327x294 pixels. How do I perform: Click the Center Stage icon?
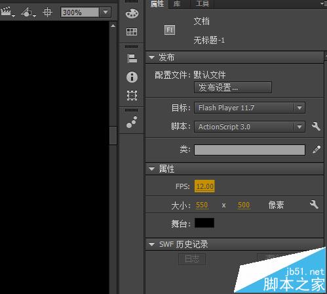tap(47, 12)
